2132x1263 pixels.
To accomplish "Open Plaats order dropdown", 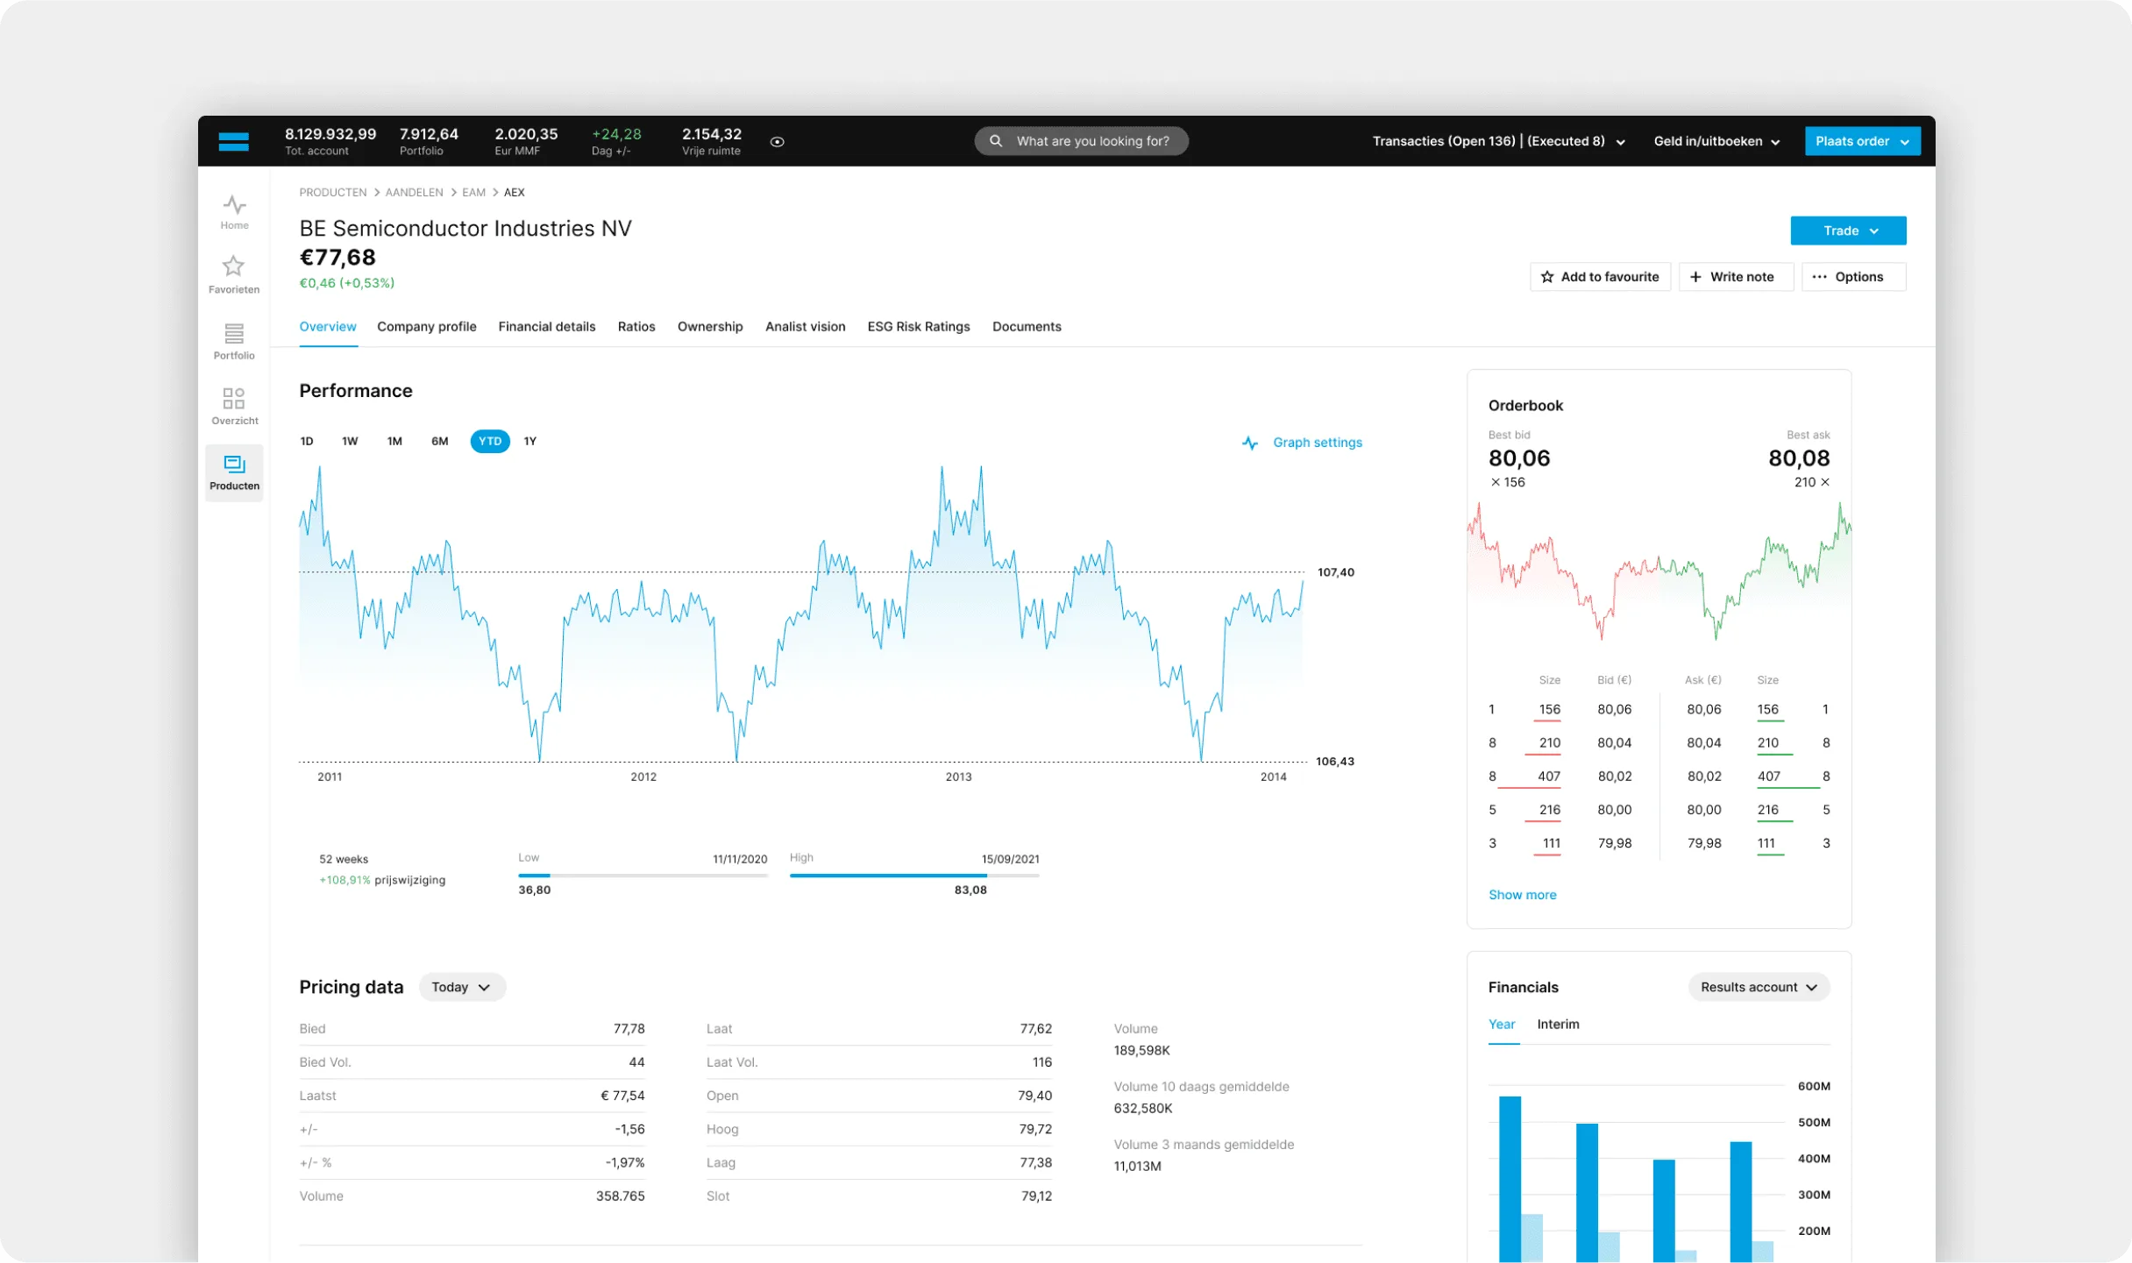I will pyautogui.click(x=1862, y=141).
